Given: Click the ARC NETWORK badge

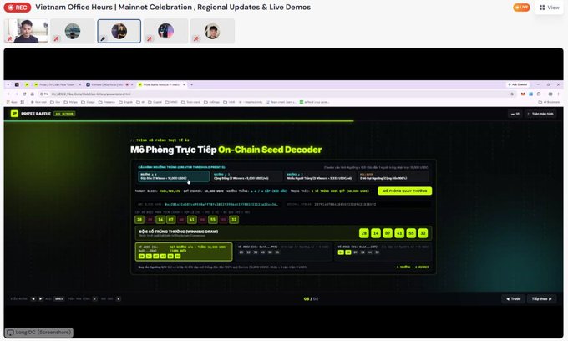Looking at the screenshot, I should point(64,114).
